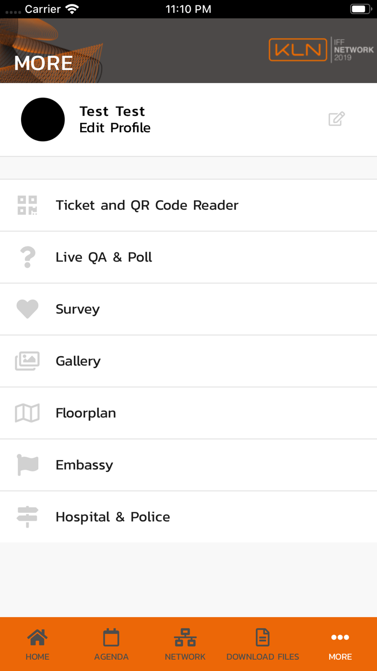Image resolution: width=377 pixels, height=671 pixels.
Task: Open Live QA & Poll
Action: pyautogui.click(x=104, y=257)
